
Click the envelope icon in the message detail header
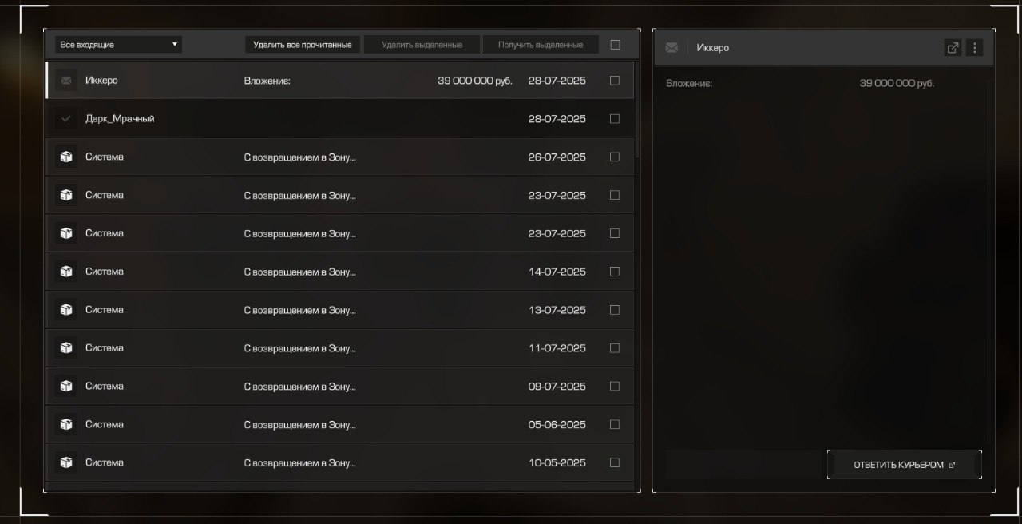tap(671, 48)
